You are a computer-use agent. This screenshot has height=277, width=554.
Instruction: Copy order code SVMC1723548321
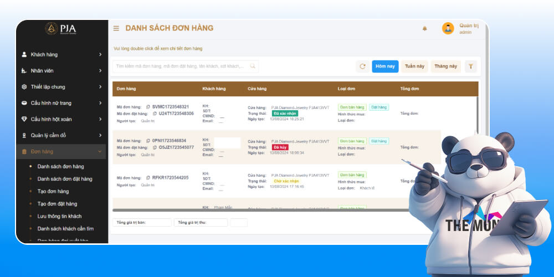148,107
